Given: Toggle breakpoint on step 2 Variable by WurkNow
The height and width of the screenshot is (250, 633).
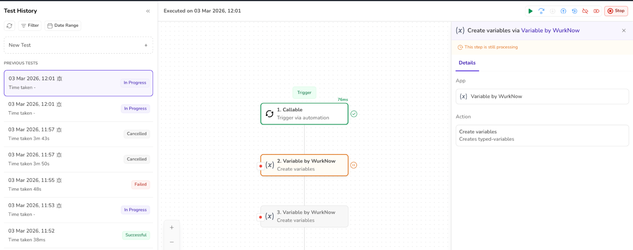Looking at the screenshot, I should point(261,166).
